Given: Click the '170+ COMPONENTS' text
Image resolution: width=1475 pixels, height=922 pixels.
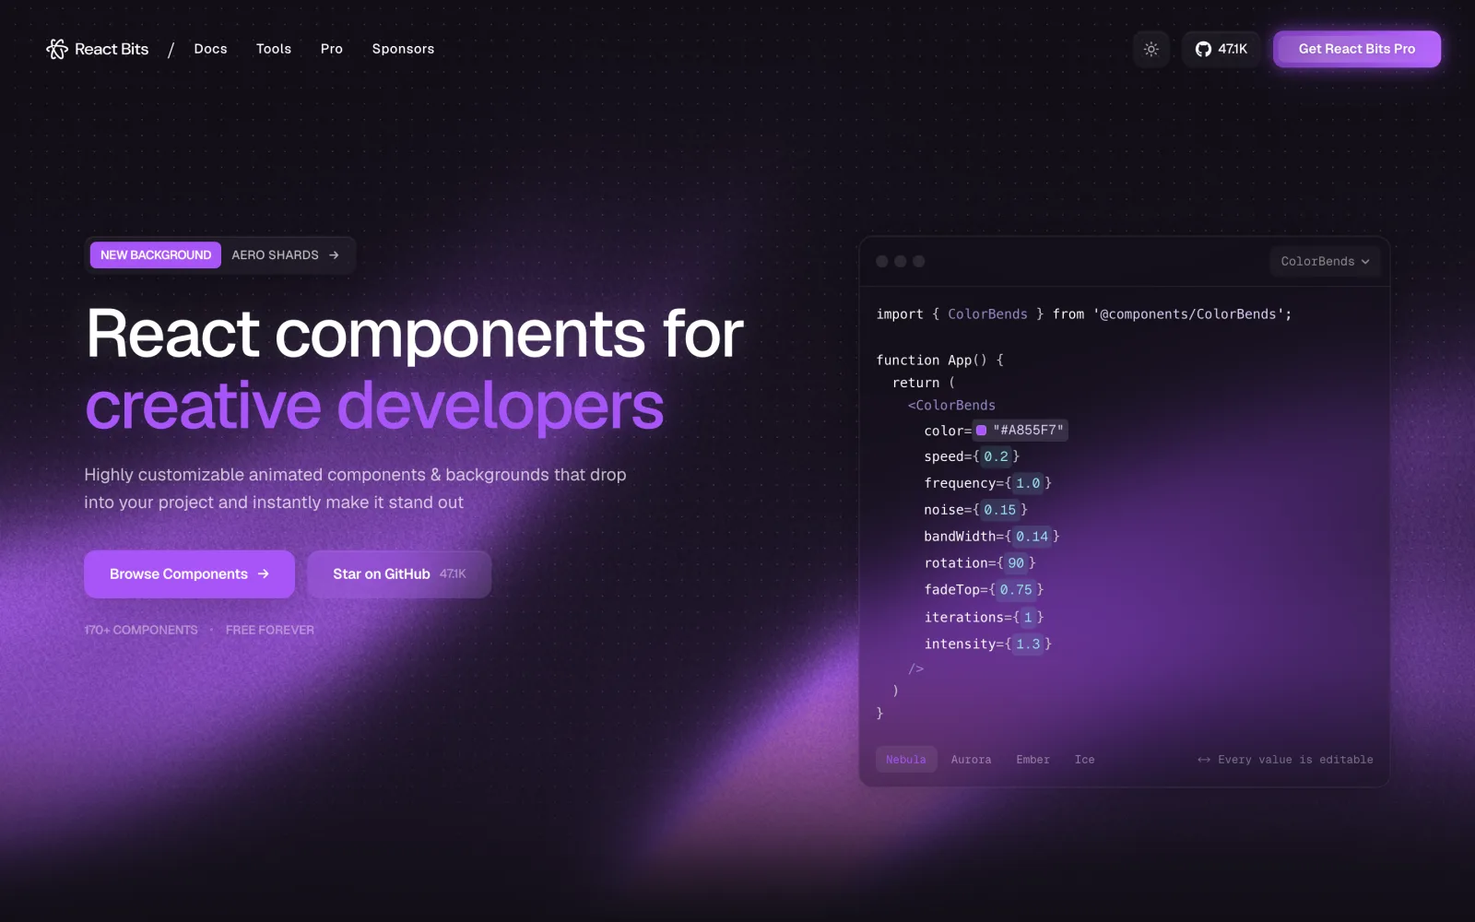Looking at the screenshot, I should (141, 630).
